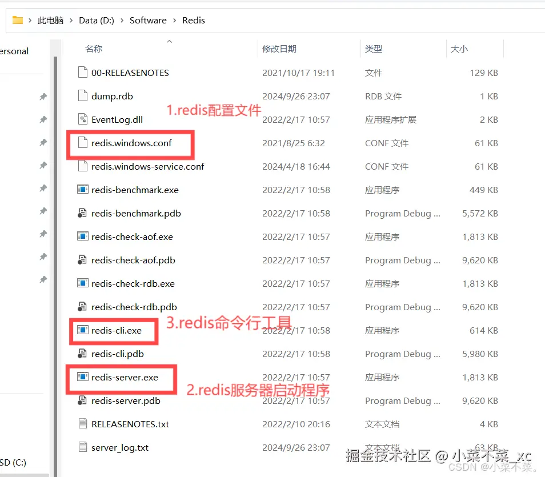Image resolution: width=545 pixels, height=477 pixels.
Task: Click the redis-check-aof.exe application icon
Action: click(x=83, y=237)
